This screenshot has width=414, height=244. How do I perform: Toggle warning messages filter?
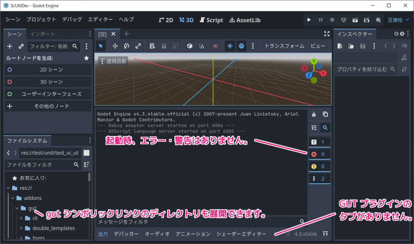pos(319,166)
